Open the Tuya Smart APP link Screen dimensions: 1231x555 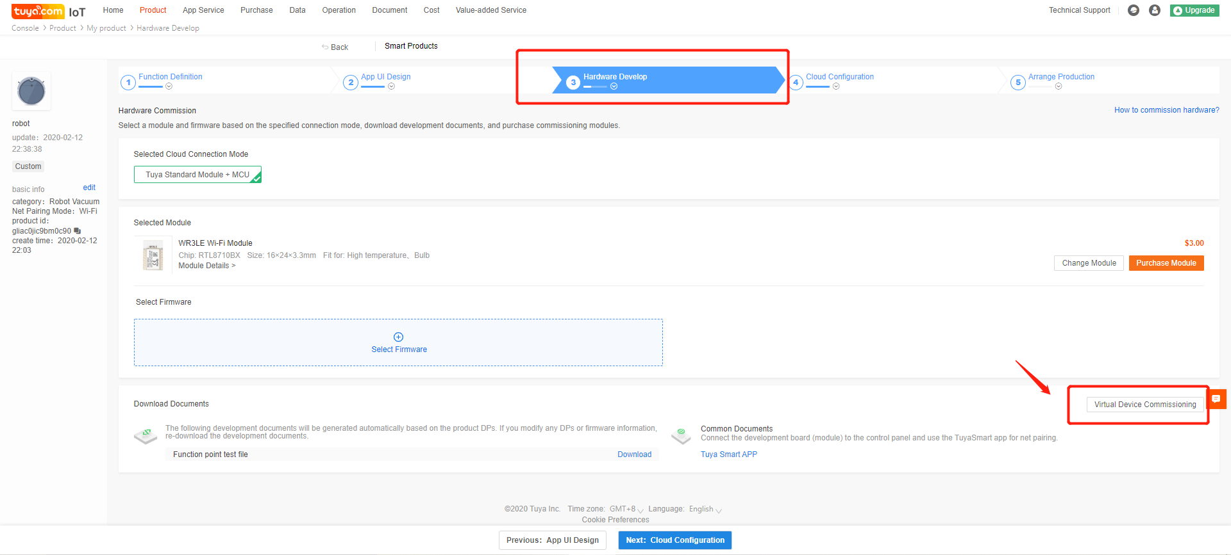[x=728, y=454]
